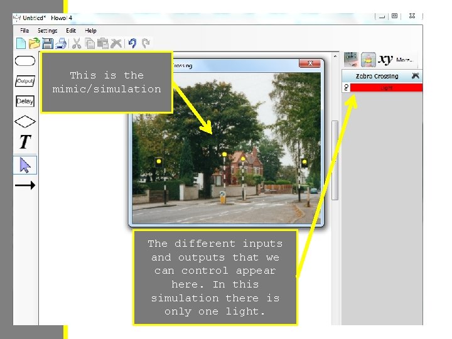Select the Delay box symbol

click(x=24, y=101)
